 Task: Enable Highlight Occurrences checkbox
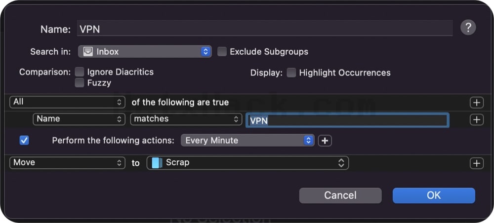coord(291,73)
